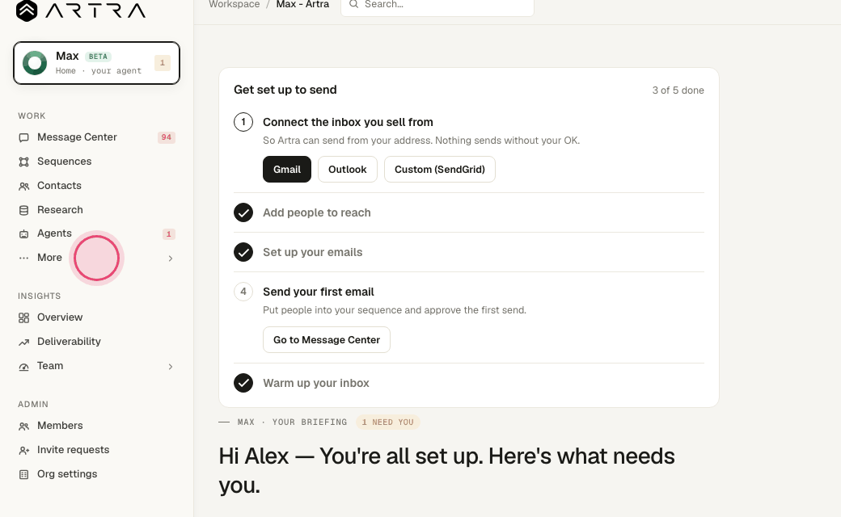
Task: Click the Members people icon
Action: 23,427
